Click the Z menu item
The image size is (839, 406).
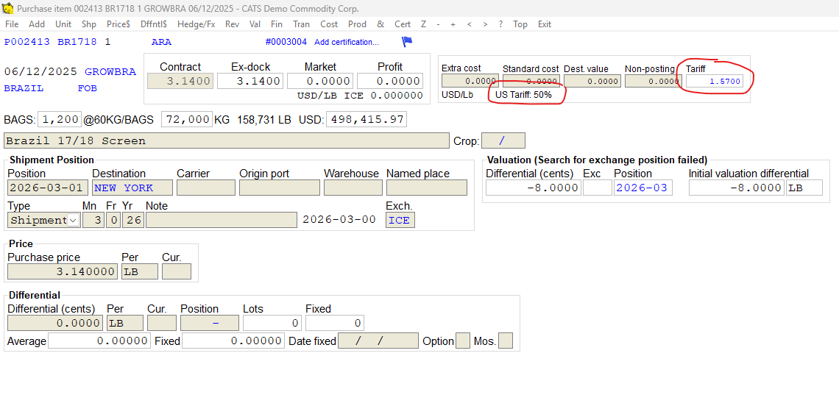click(x=423, y=24)
